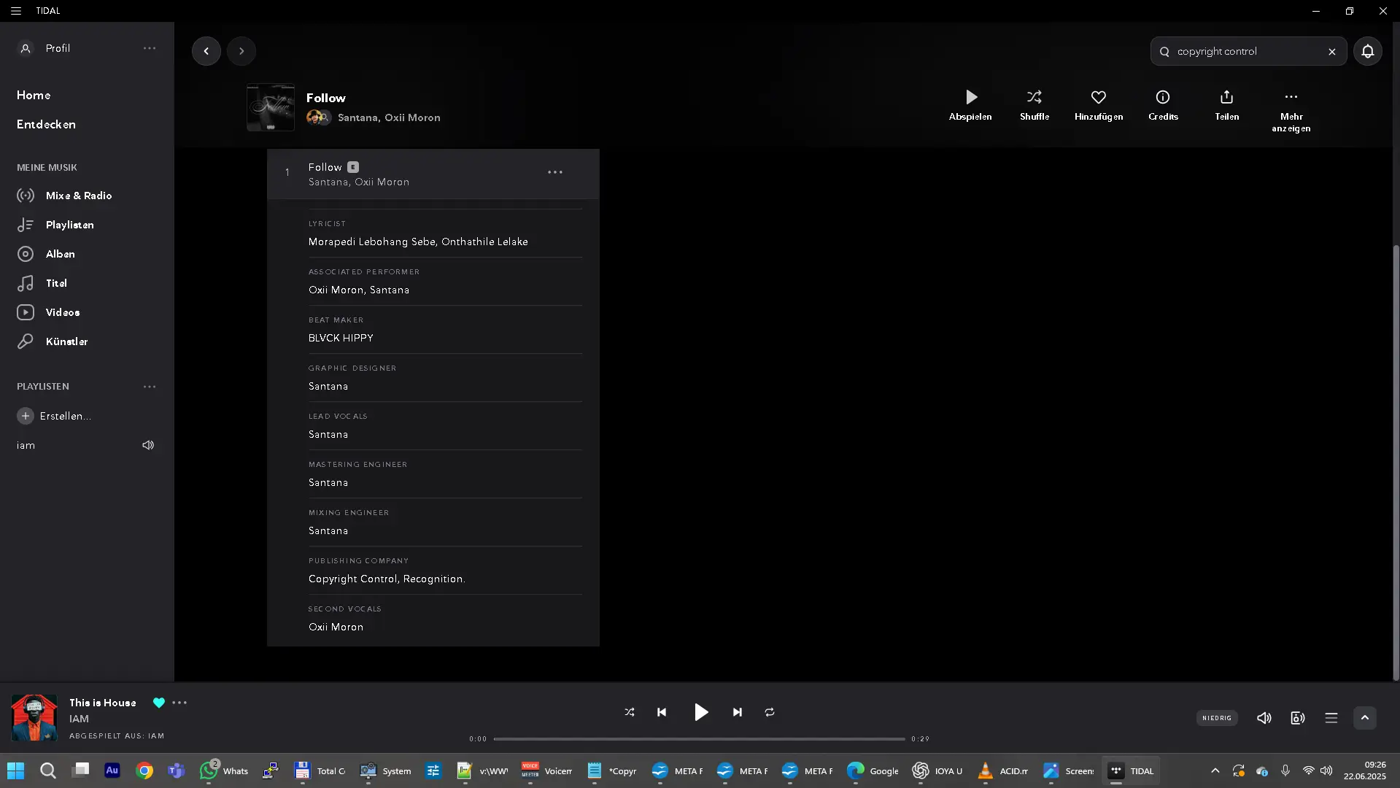Click the volume speaker icon in player bar

pyautogui.click(x=1264, y=718)
